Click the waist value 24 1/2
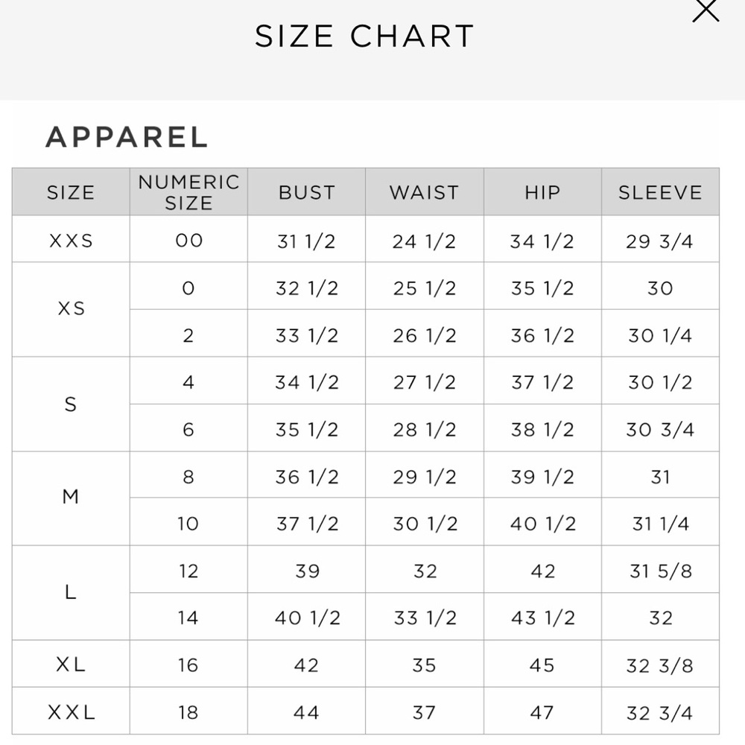Viewport: 745px width, 745px height. (424, 241)
